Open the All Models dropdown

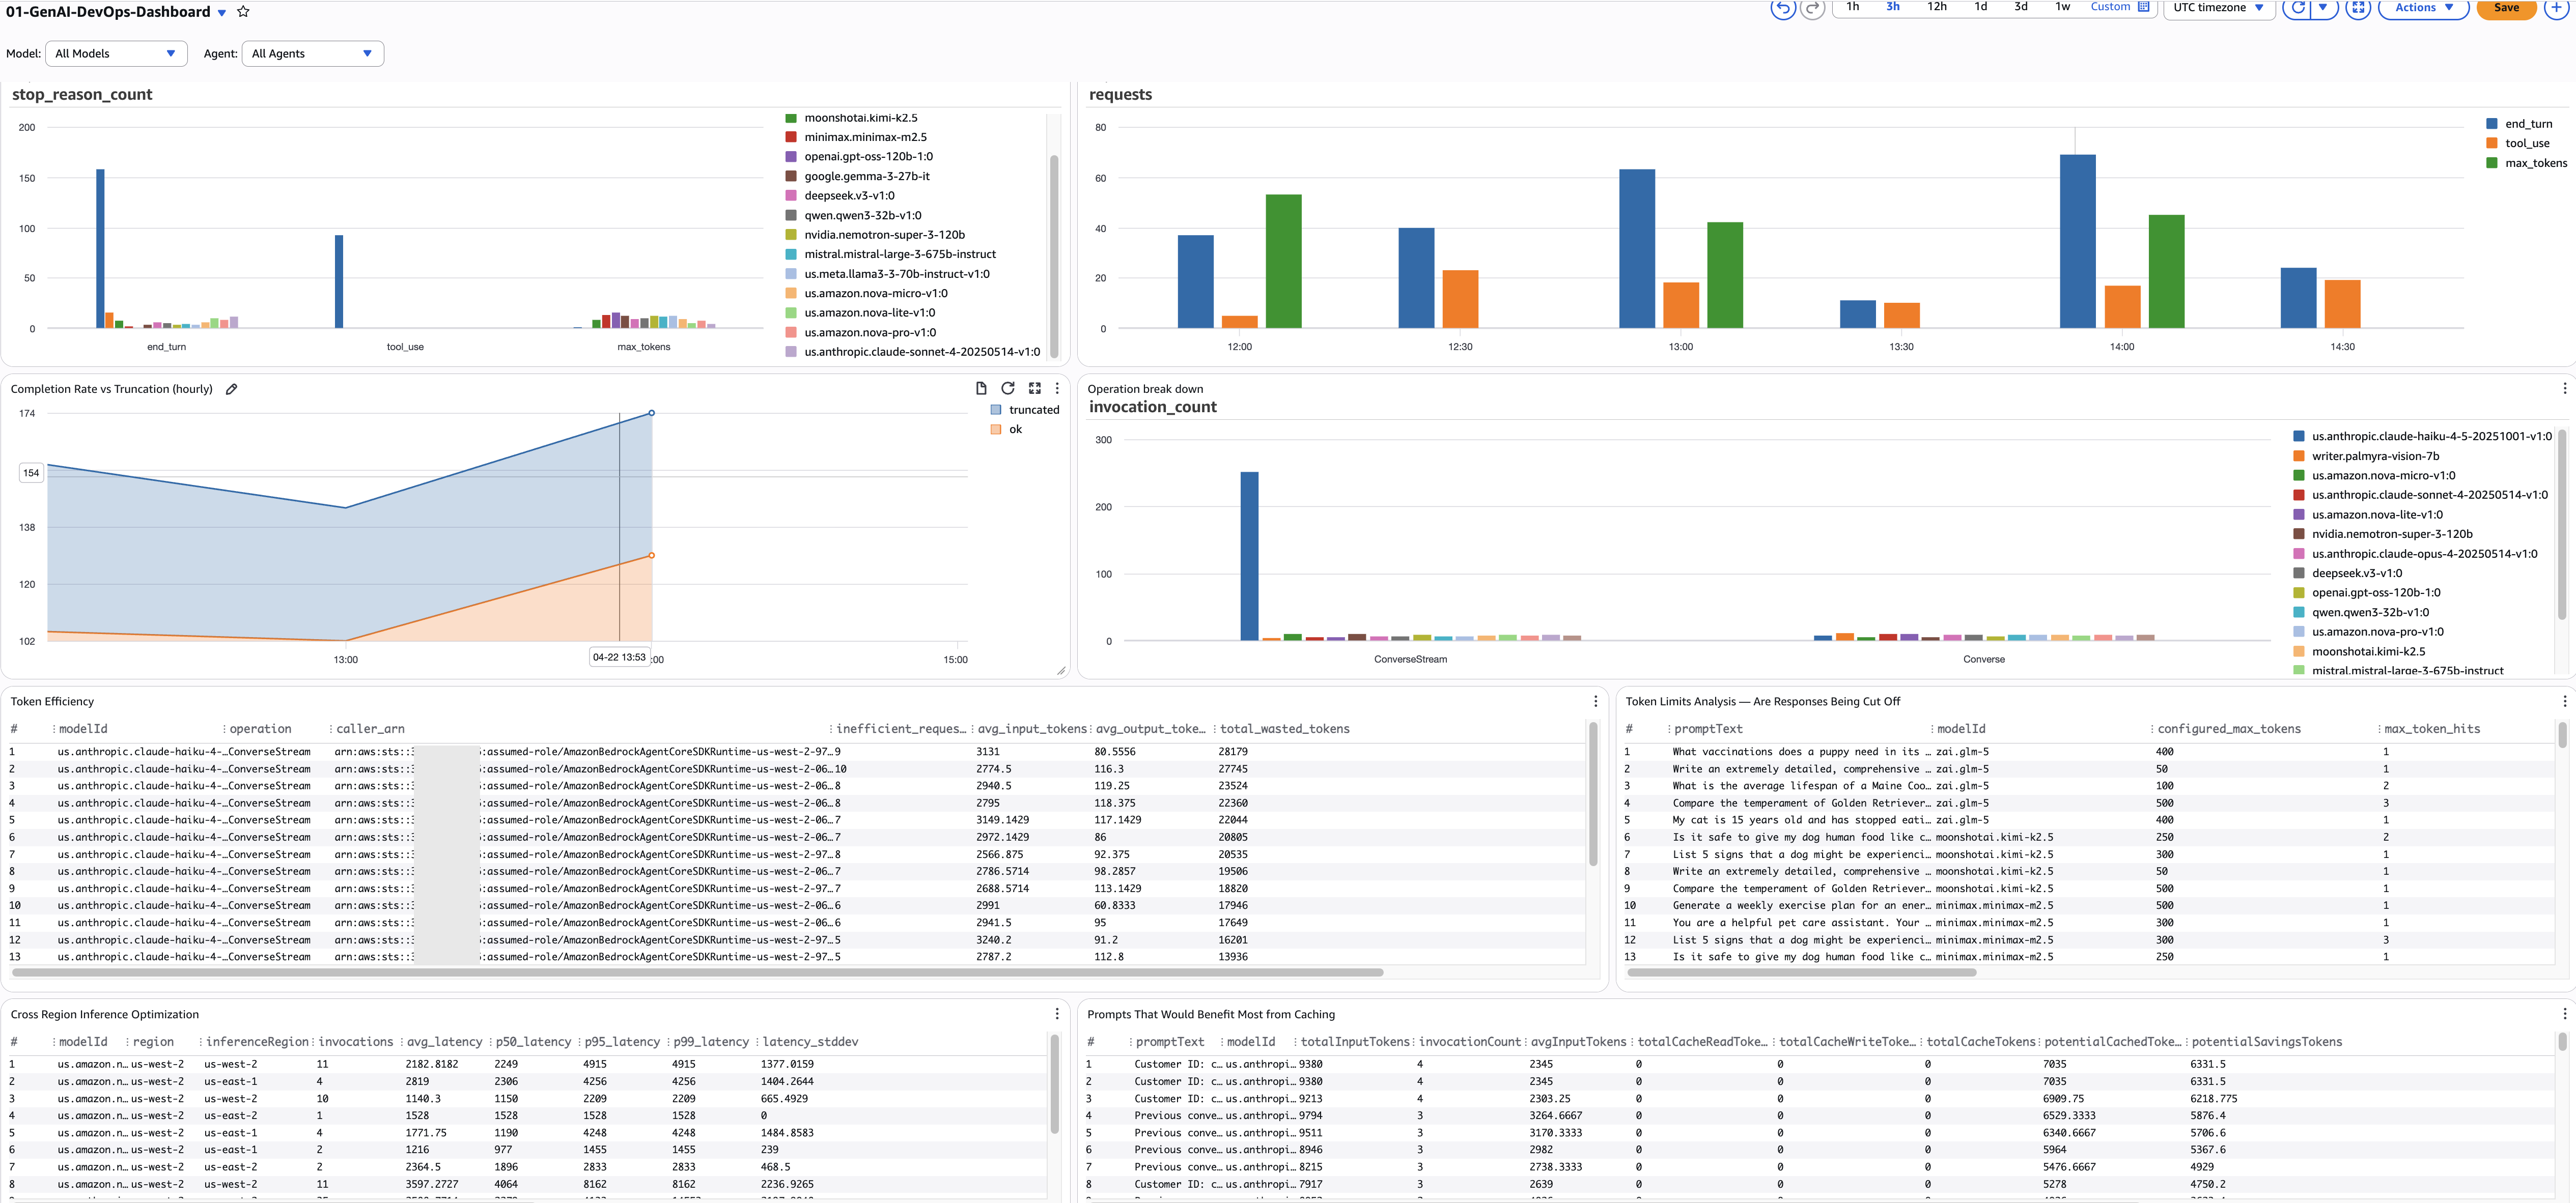(x=115, y=53)
